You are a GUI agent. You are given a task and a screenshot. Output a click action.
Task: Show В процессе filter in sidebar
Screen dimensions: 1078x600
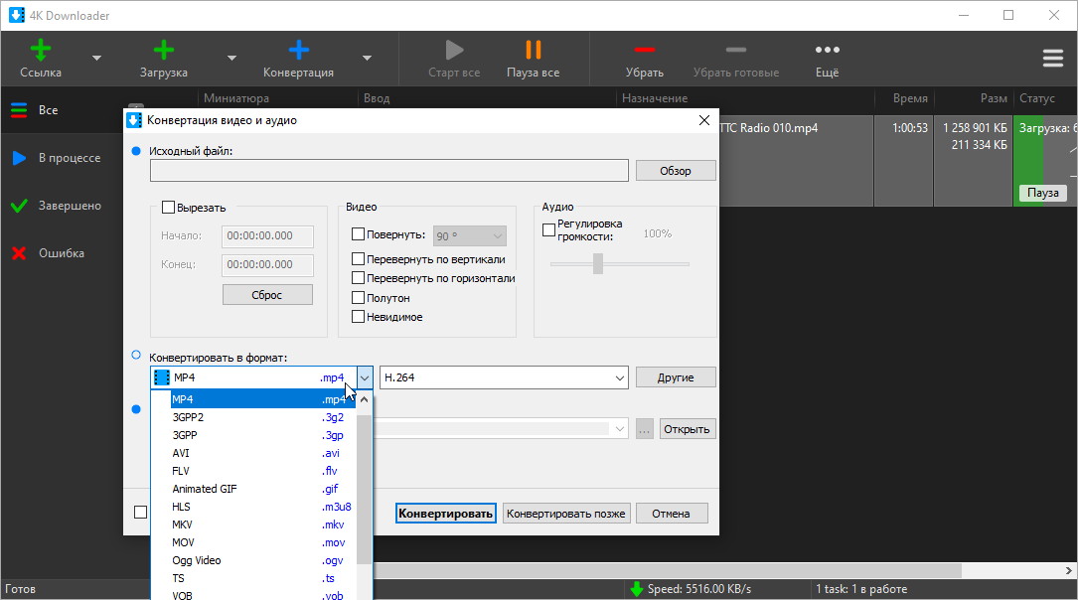(62, 158)
